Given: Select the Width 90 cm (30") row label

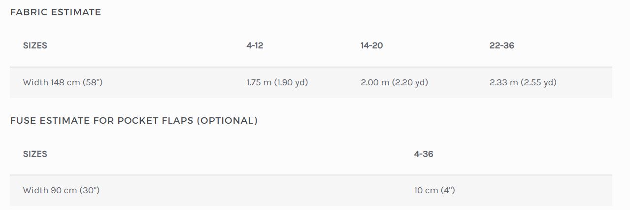Looking at the screenshot, I should point(61,190).
